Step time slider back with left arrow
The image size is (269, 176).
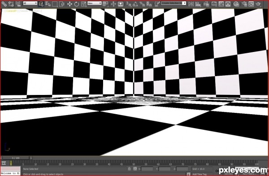click(x=1, y=158)
